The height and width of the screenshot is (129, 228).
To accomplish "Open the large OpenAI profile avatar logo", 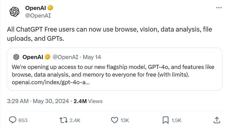I will (14, 12).
